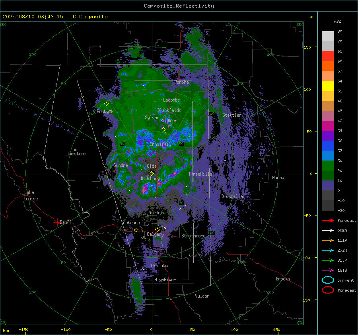Image resolution: width=358 pixels, height=335 pixels.
Task: Click the Calgary city label
Action: 155,234
